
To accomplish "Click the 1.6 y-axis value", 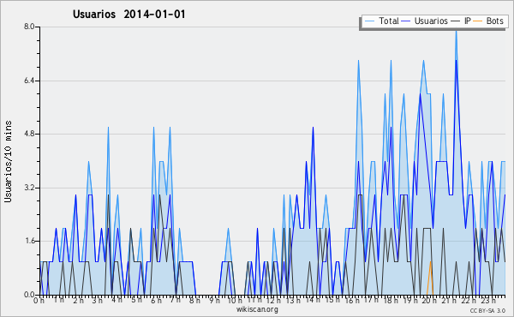I will 29,242.
